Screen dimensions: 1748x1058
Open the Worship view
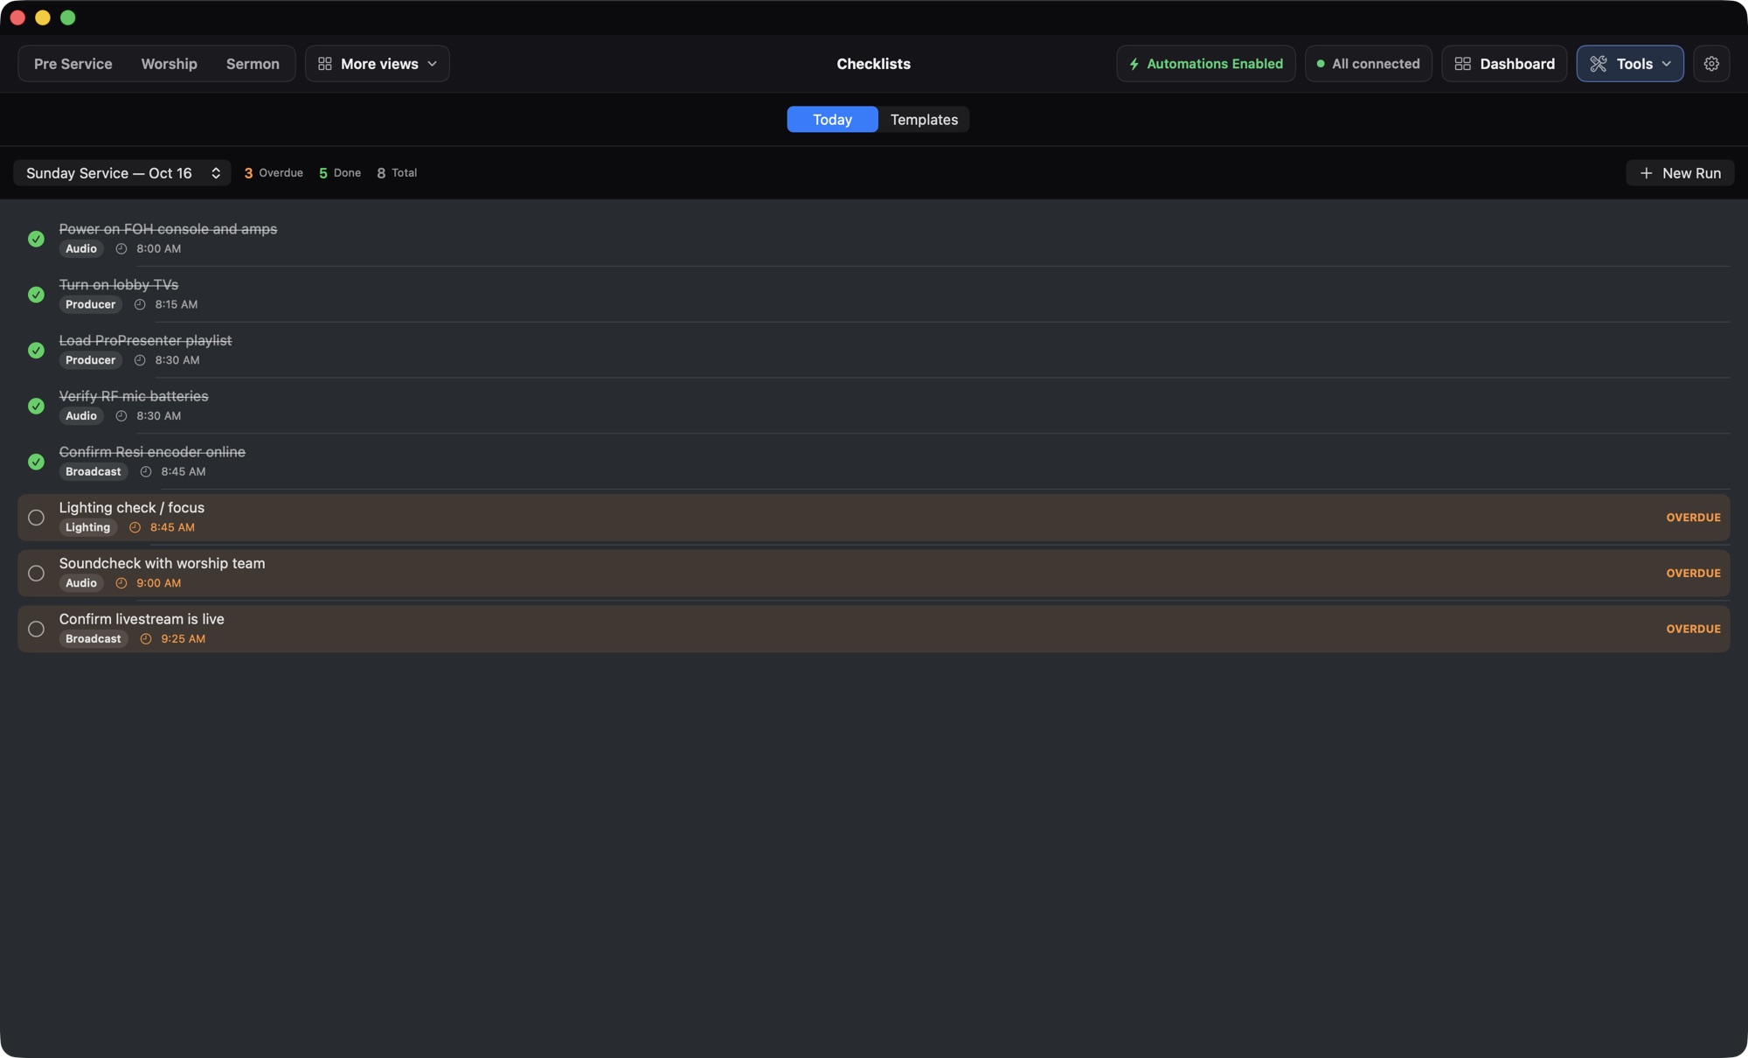[169, 64]
